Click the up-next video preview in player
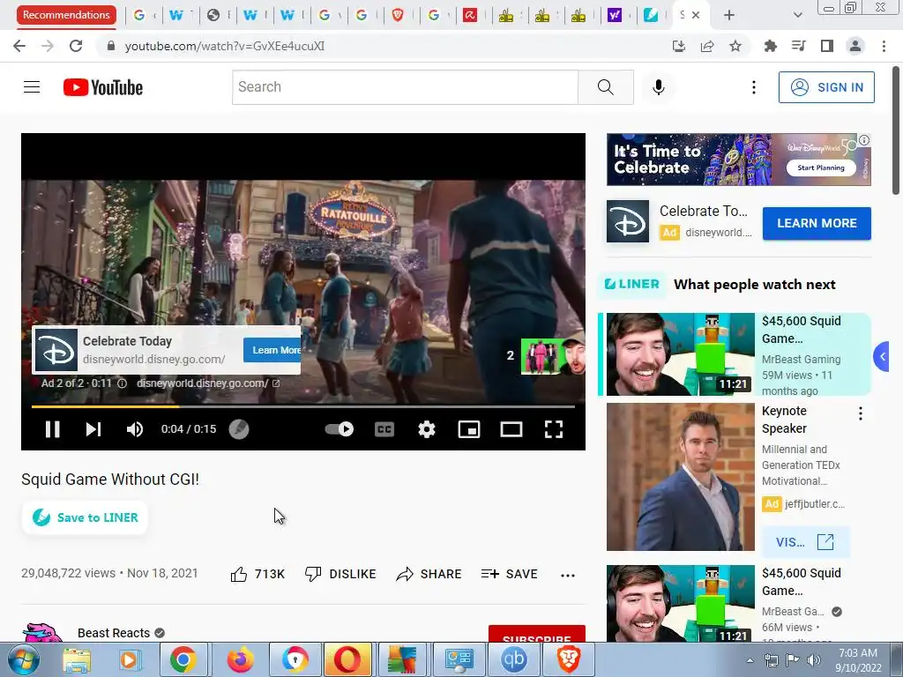This screenshot has height=677, width=903. [553, 356]
